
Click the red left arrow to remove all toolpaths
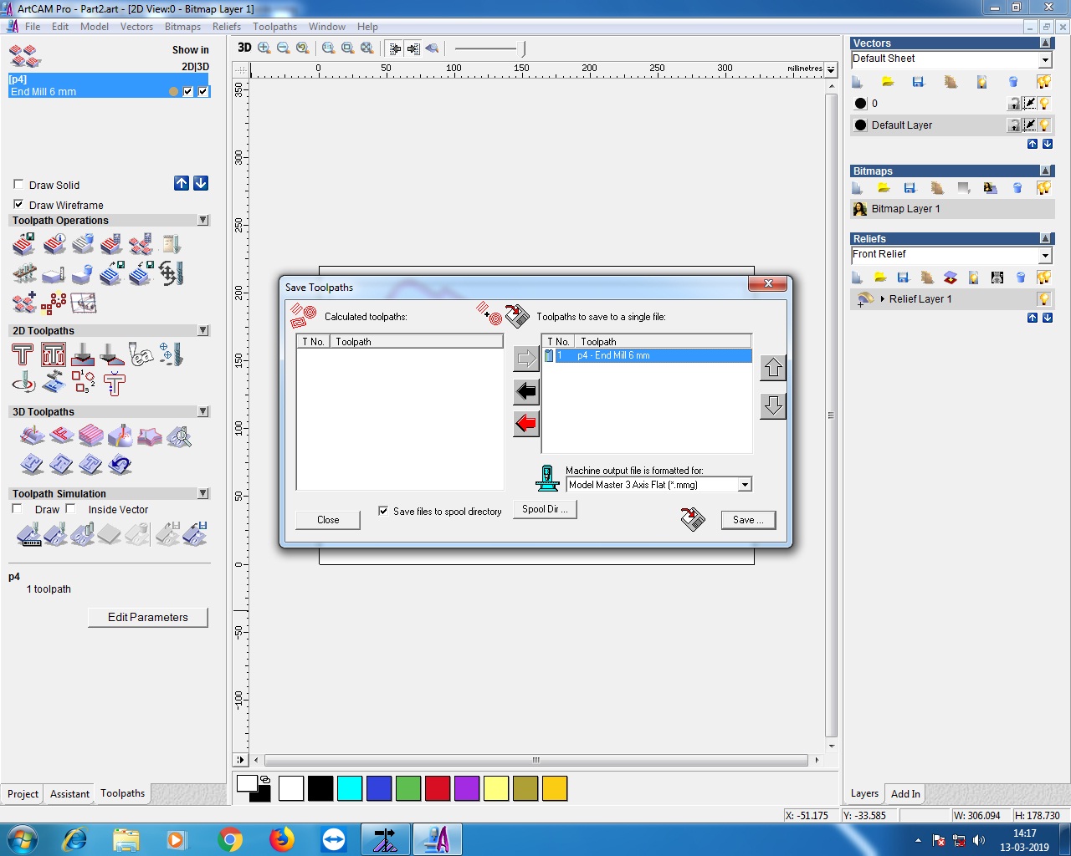click(526, 424)
